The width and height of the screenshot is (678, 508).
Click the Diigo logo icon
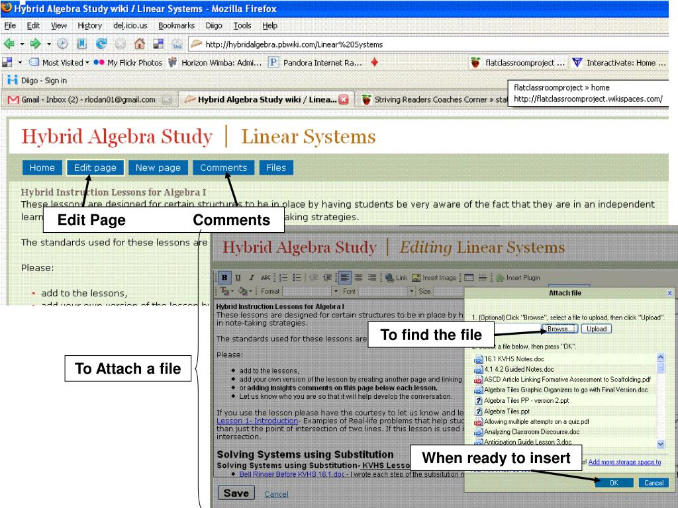pos(12,80)
